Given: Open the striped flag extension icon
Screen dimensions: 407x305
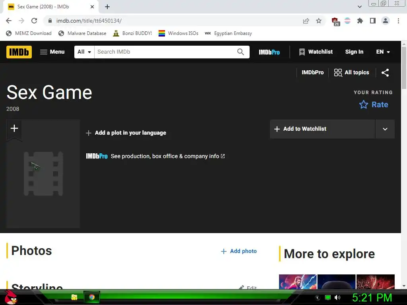Looking at the screenshot, I should pyautogui.click(x=347, y=21).
